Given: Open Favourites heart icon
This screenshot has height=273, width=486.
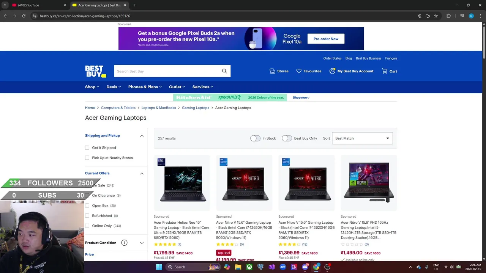Looking at the screenshot, I should (x=299, y=71).
